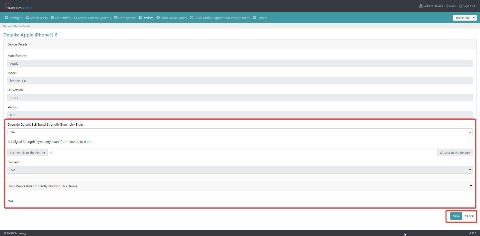
Task: Click the Cancel button
Action: 469,216
